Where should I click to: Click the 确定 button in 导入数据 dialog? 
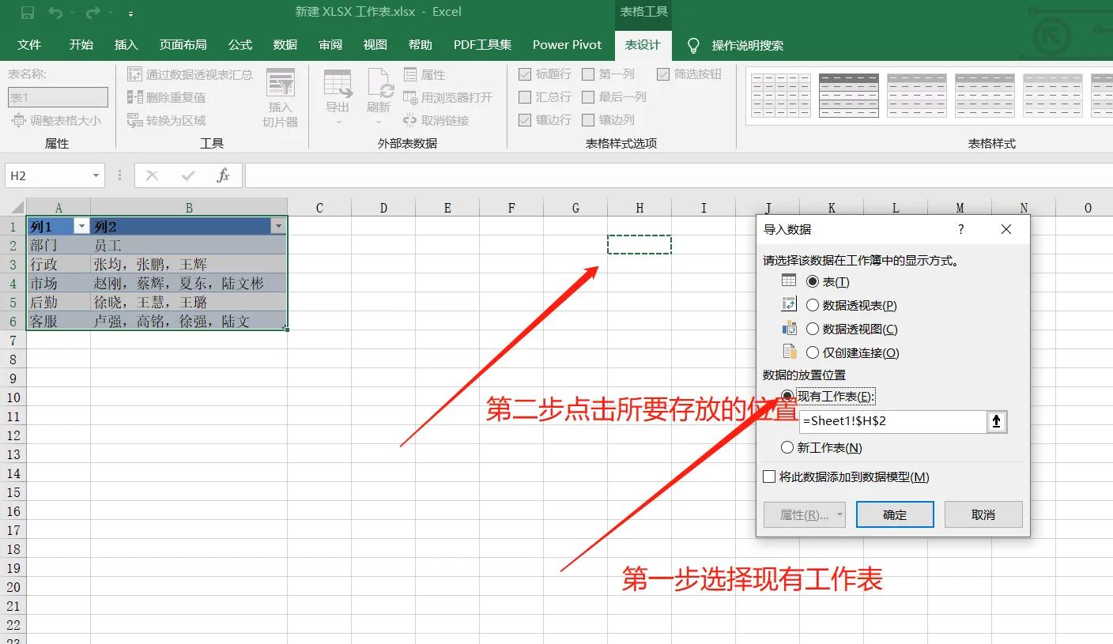point(895,514)
